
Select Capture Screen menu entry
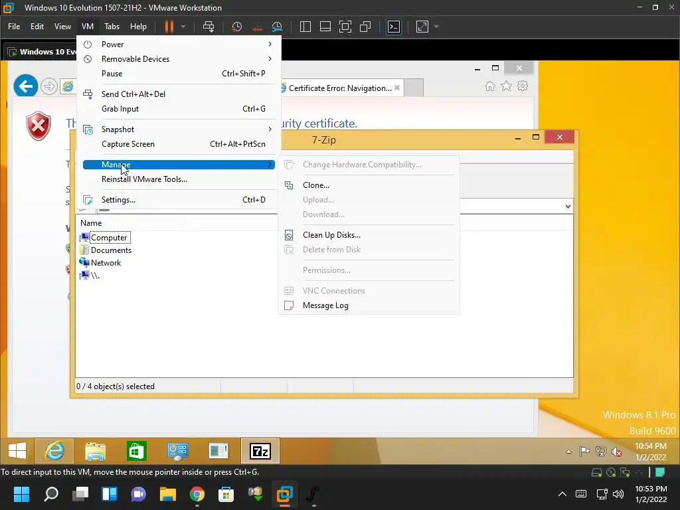pos(179,144)
